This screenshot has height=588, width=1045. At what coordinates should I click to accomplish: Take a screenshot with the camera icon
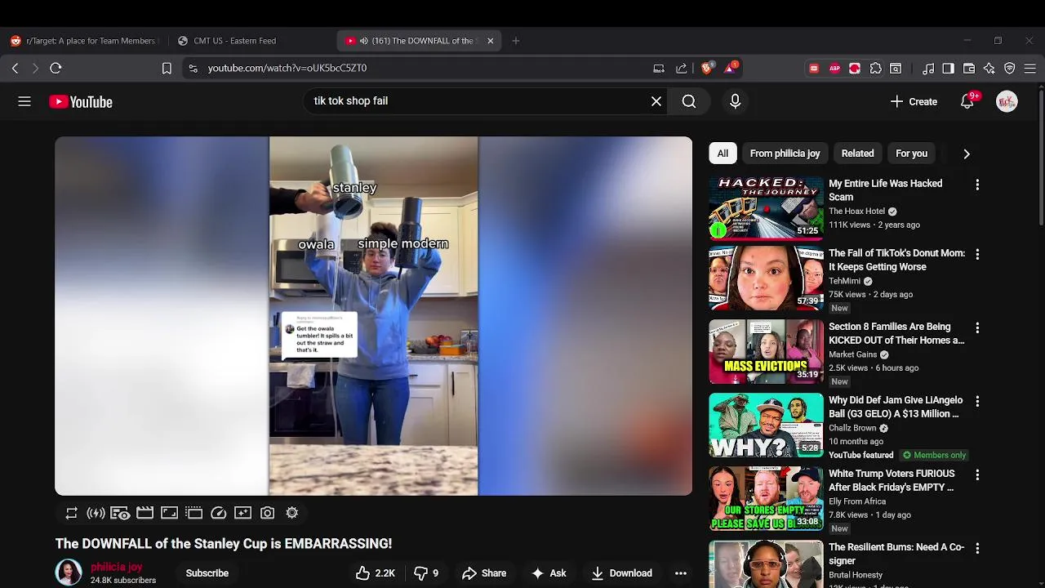click(x=267, y=513)
